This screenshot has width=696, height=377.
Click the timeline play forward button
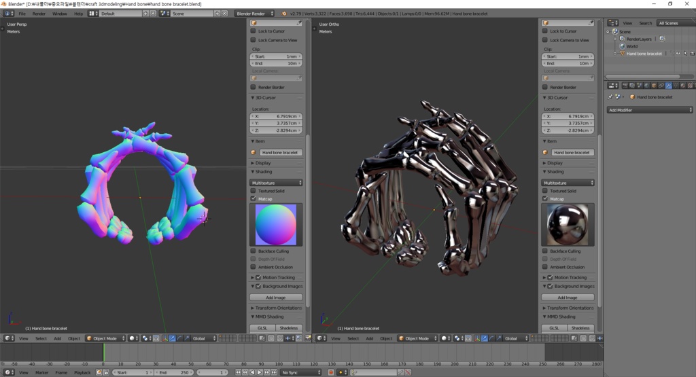tap(259, 372)
